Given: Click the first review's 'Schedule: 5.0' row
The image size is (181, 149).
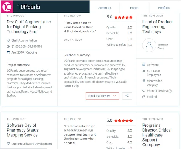Looking at the screenshot, I should [119, 33].
